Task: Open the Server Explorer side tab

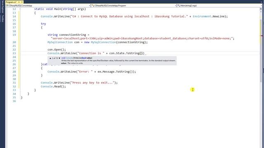Action: (x=2, y=7)
